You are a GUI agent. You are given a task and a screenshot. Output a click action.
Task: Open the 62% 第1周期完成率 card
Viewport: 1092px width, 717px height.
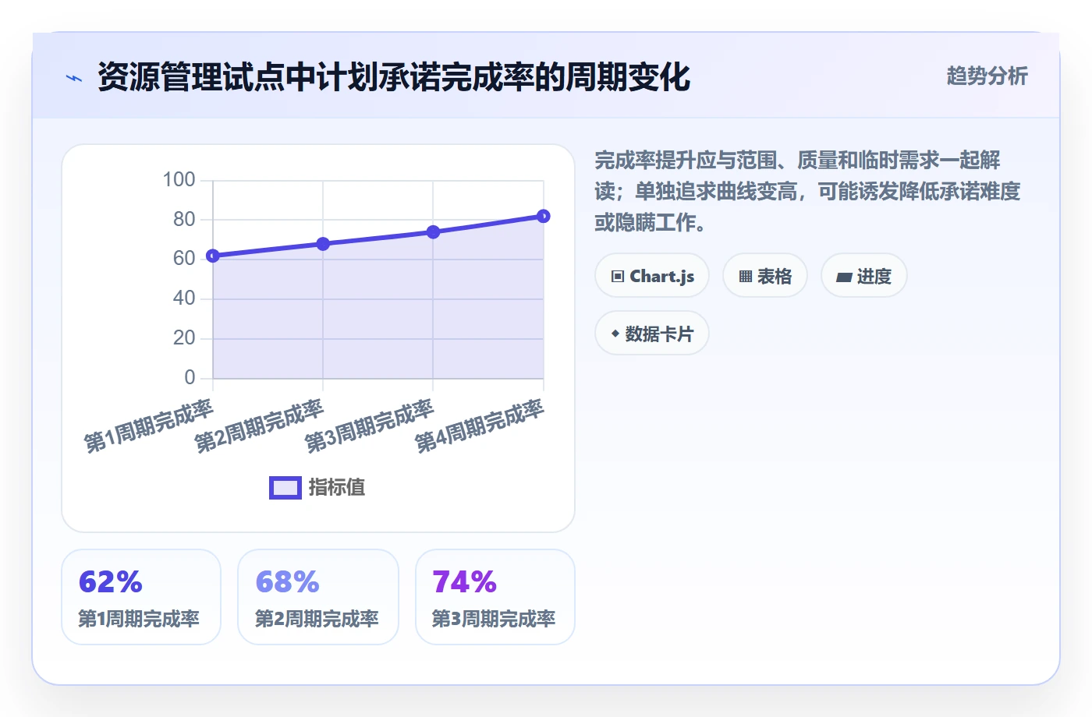point(141,597)
